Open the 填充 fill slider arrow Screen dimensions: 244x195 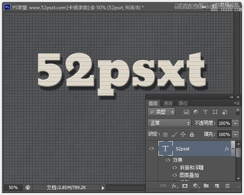click(235, 134)
